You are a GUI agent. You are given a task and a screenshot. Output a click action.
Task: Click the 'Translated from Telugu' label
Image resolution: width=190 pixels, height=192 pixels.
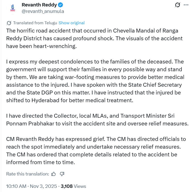pyautogui.click(x=35, y=23)
